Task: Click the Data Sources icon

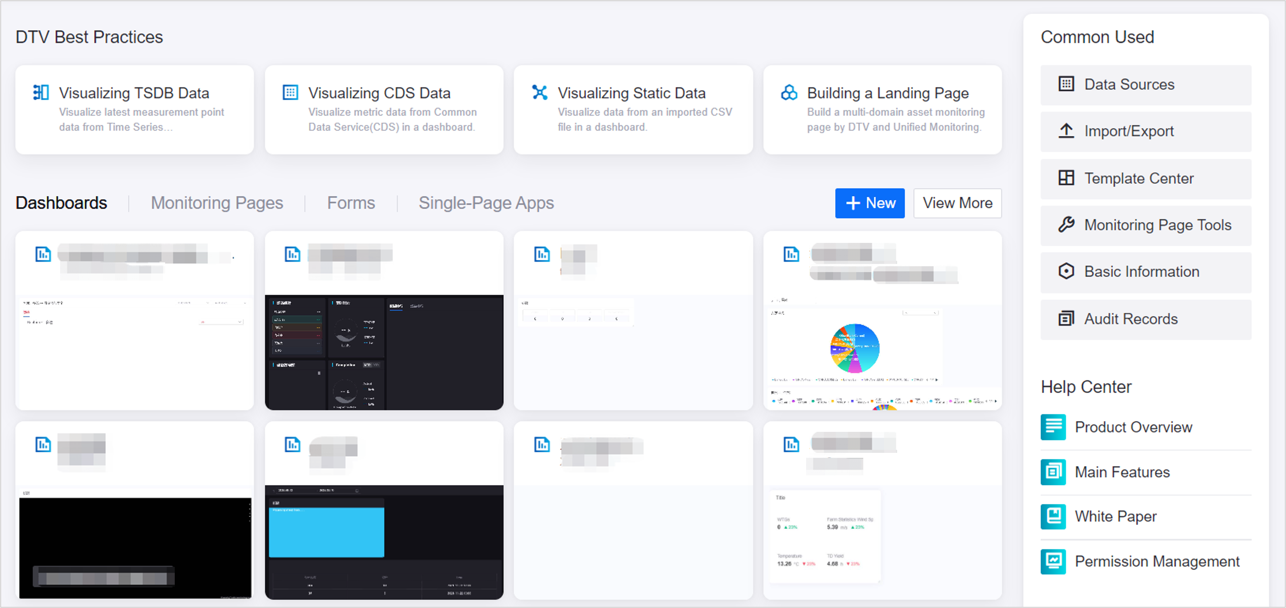Action: (x=1066, y=84)
